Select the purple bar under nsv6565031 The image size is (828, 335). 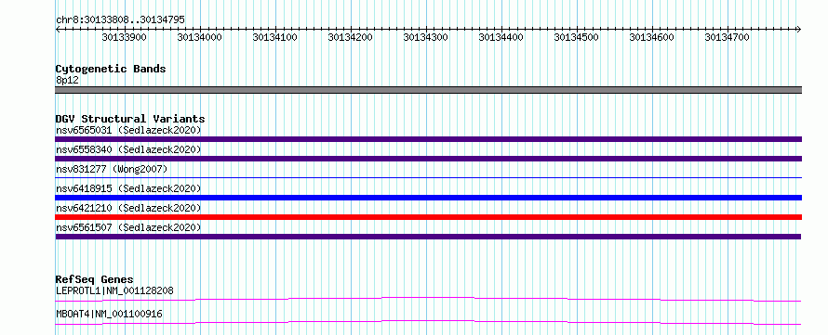(428, 139)
